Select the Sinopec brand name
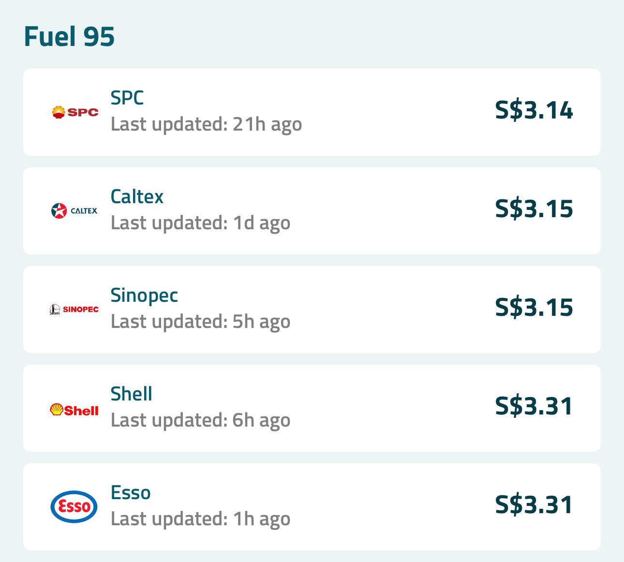This screenshot has width=624, height=562. (x=144, y=295)
